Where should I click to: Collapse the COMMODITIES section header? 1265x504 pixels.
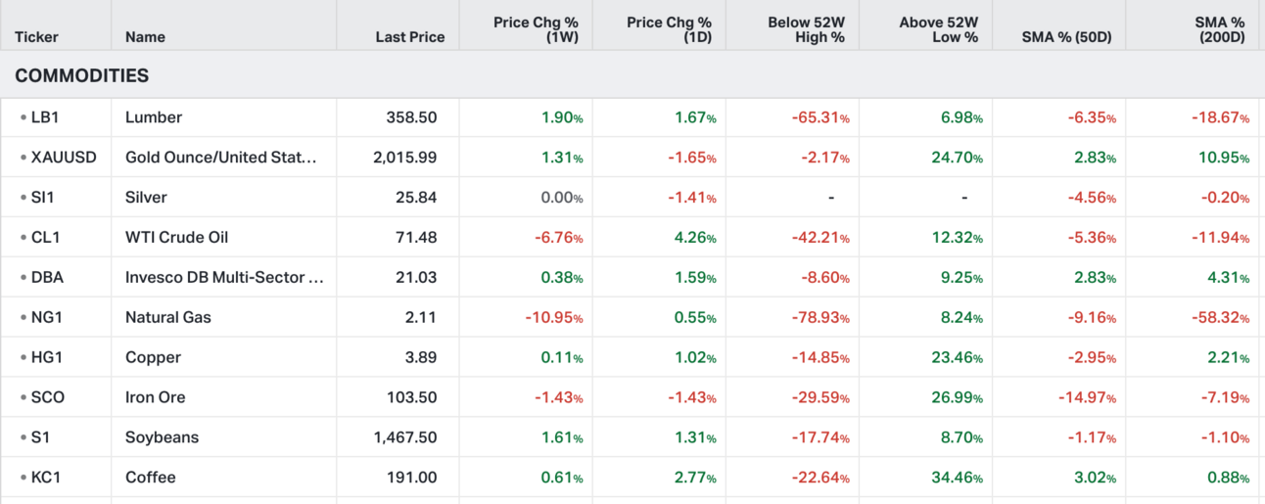pyautogui.click(x=82, y=75)
